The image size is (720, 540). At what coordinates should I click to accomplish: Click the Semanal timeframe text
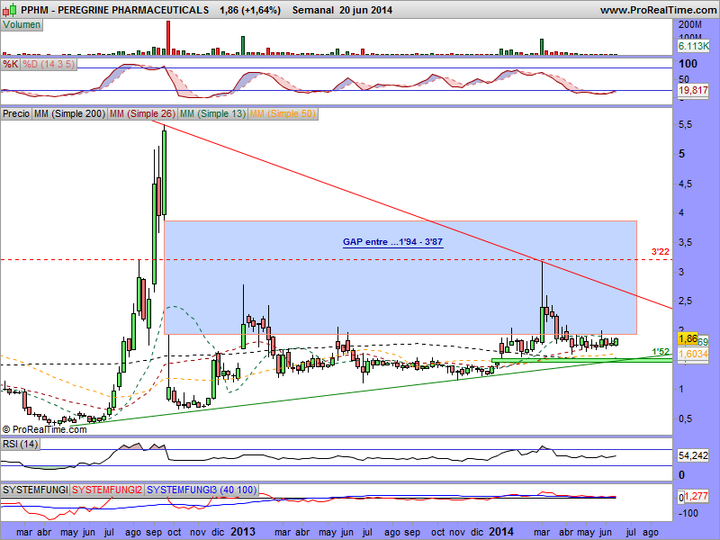(312, 10)
